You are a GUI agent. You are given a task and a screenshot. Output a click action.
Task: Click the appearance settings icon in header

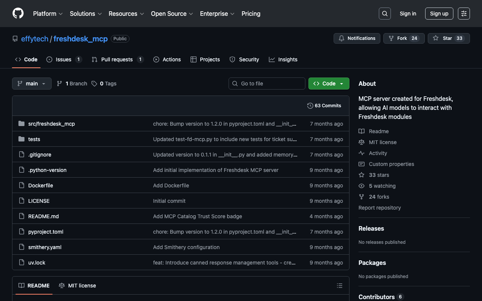(464, 14)
